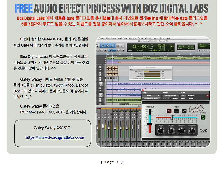Click the yellow C1 marker on timeline
Image resolution: width=223 pixels, height=169 pixels.
tap(120, 62)
